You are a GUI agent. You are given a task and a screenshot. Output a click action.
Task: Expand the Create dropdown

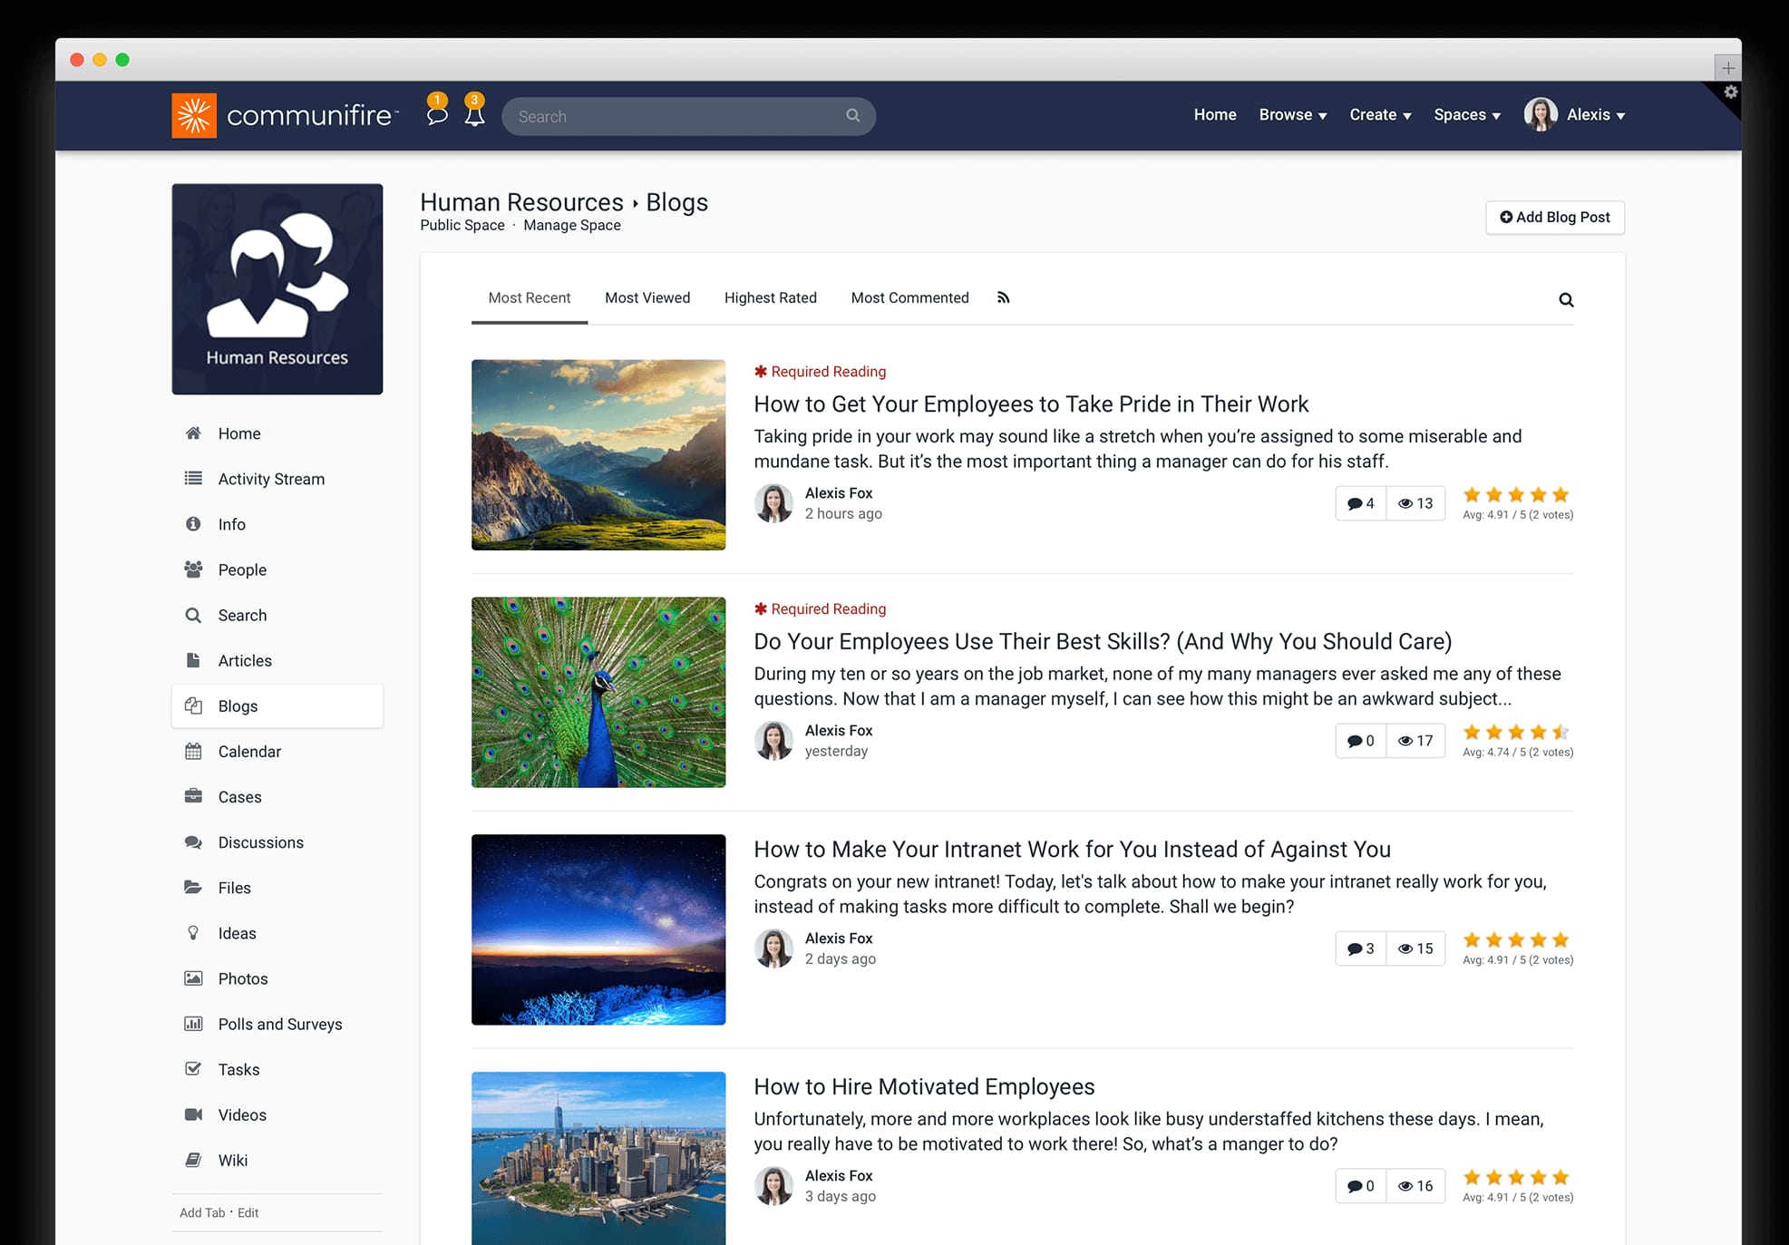pos(1379,115)
